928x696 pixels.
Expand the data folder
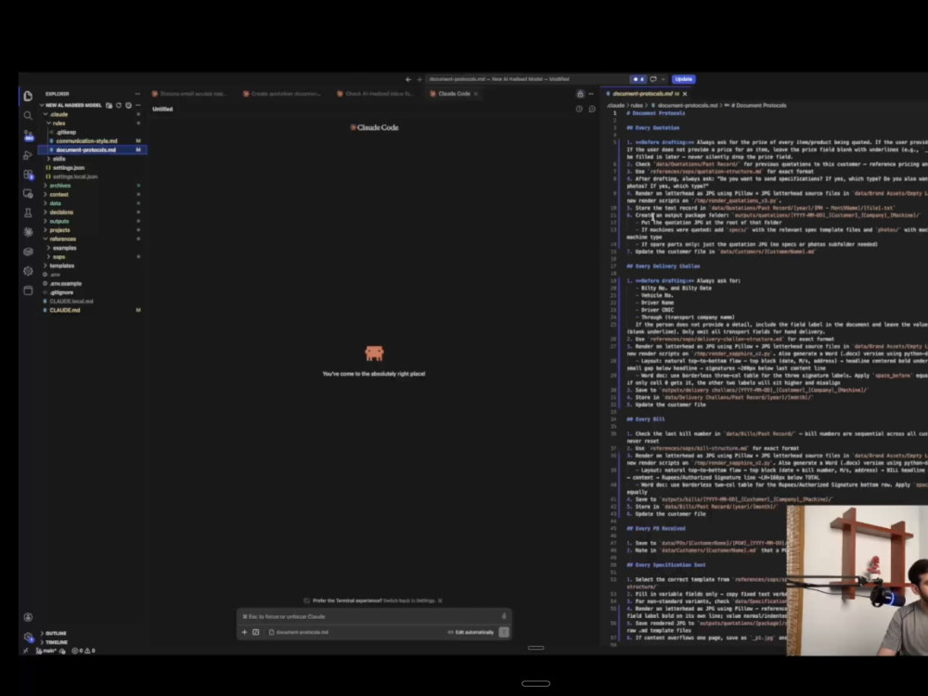click(x=55, y=203)
